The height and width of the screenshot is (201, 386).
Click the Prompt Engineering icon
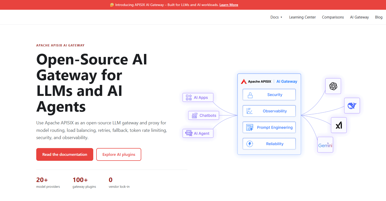tap(250, 127)
